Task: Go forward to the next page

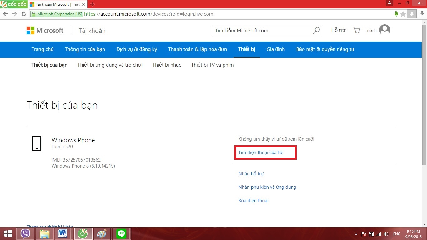Action: tap(14, 14)
